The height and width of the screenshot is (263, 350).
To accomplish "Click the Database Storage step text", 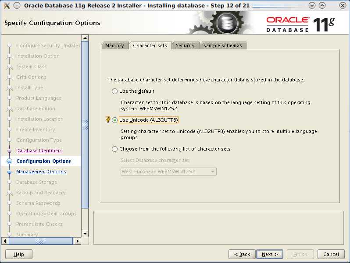I will [x=36, y=182].
